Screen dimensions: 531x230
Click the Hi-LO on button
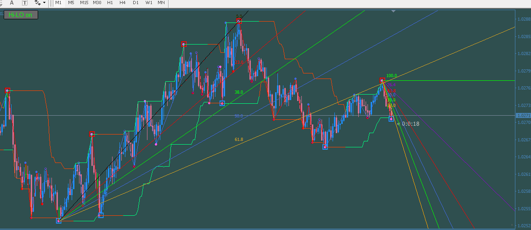click(x=21, y=15)
